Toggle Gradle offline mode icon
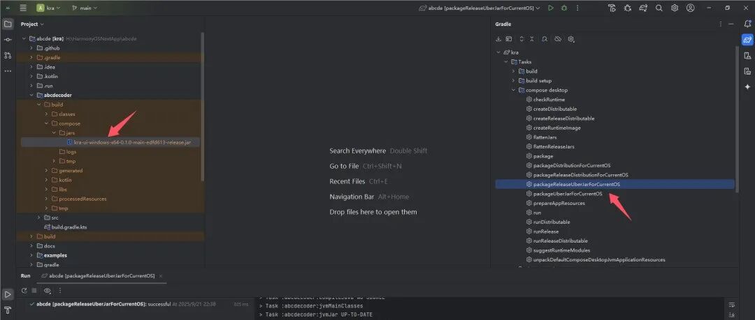Viewport: 755px width, 320px height. 558,39
